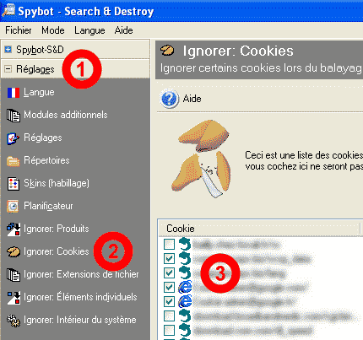363x340 pixels.
Task: Click the blue arrow icon in the first cookie row
Action: click(x=185, y=244)
